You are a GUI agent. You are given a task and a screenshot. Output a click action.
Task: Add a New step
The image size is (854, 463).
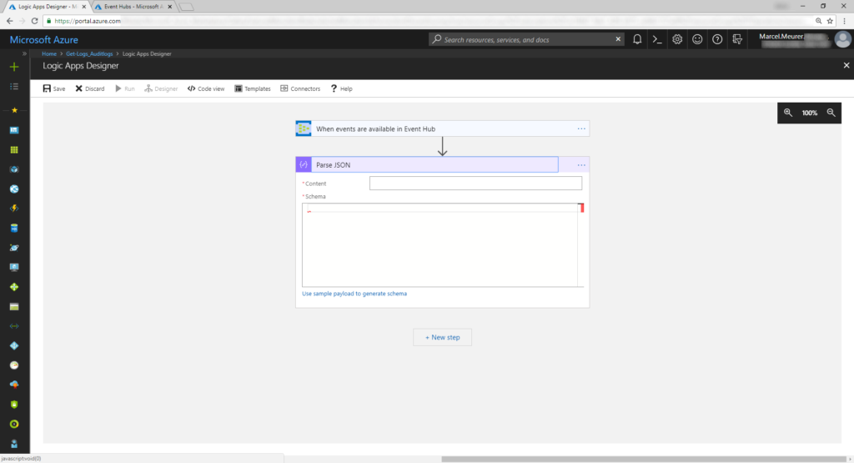tap(442, 337)
